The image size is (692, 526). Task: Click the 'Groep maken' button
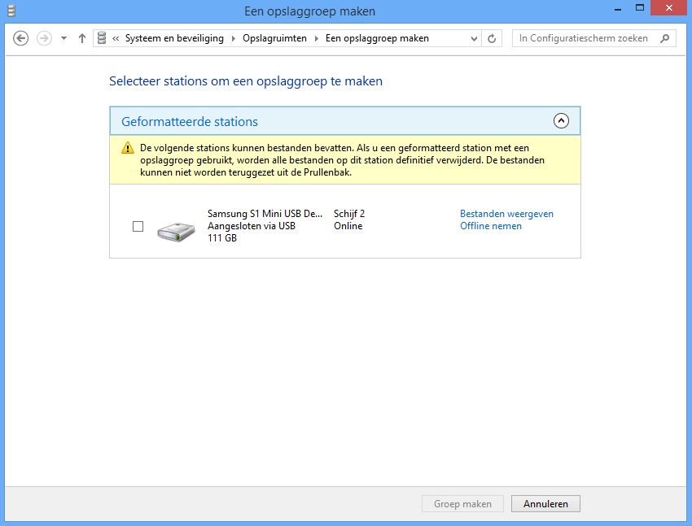tap(462, 503)
